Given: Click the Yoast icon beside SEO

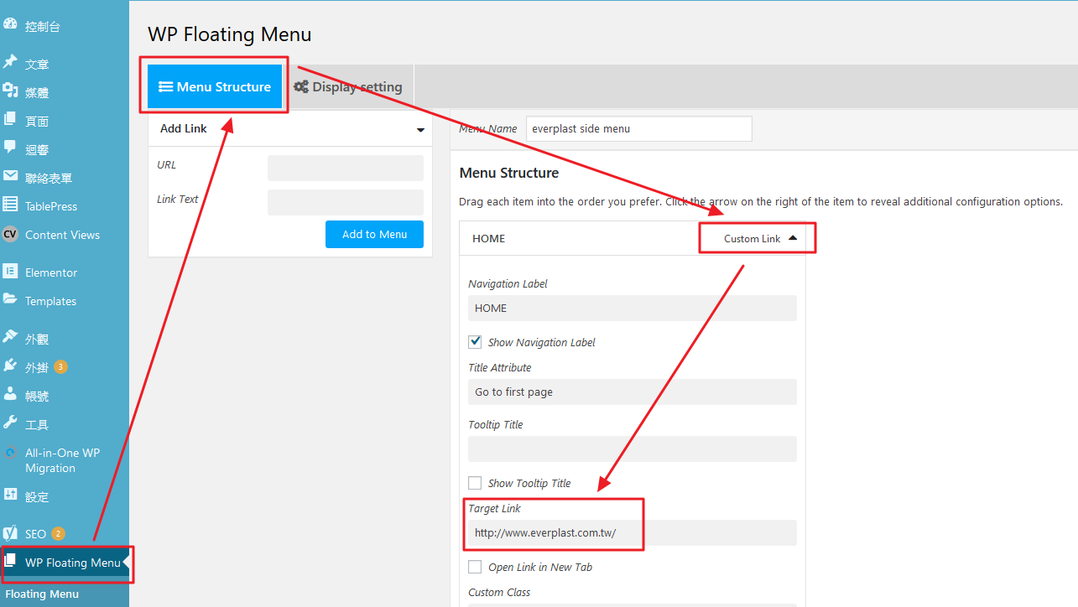Looking at the screenshot, I should click(x=10, y=532).
